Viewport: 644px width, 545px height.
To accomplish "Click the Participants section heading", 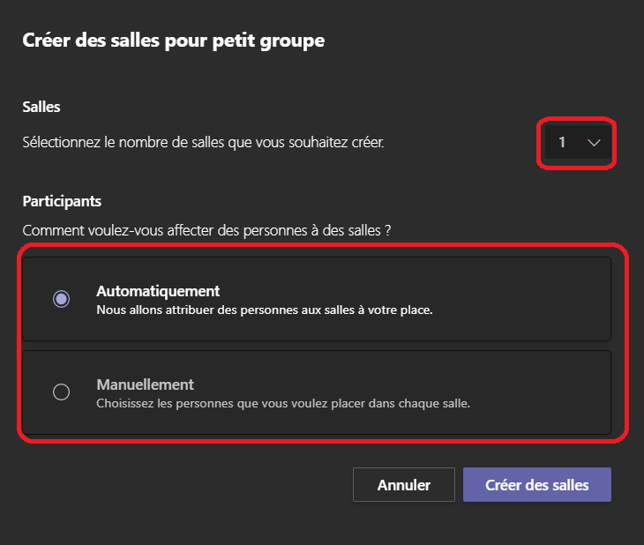I will click(62, 201).
